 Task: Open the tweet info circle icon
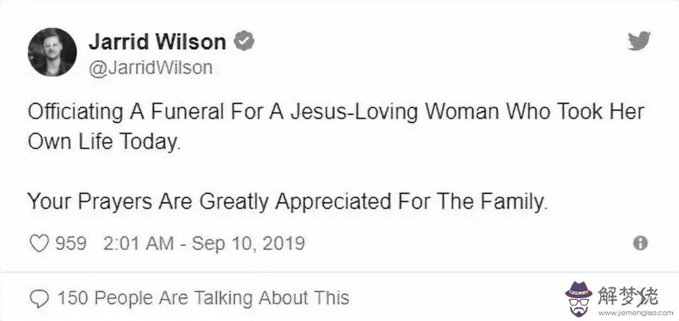coord(641,243)
